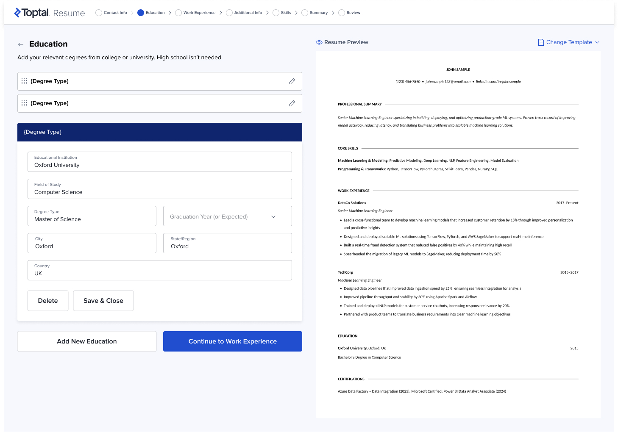The image size is (618, 432).
Task: Click the chevron after Contact Info step
Action: [132, 13]
